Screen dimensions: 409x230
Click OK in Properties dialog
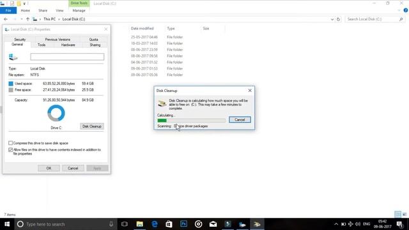coord(49,168)
